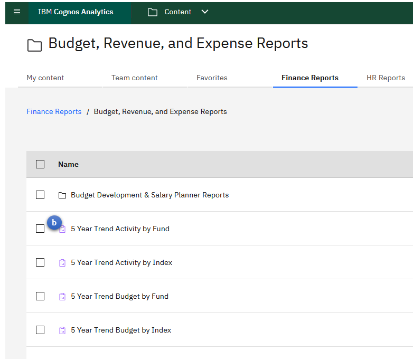Click the page title Budget, Revenue, and Expense Reports

[x=179, y=43]
